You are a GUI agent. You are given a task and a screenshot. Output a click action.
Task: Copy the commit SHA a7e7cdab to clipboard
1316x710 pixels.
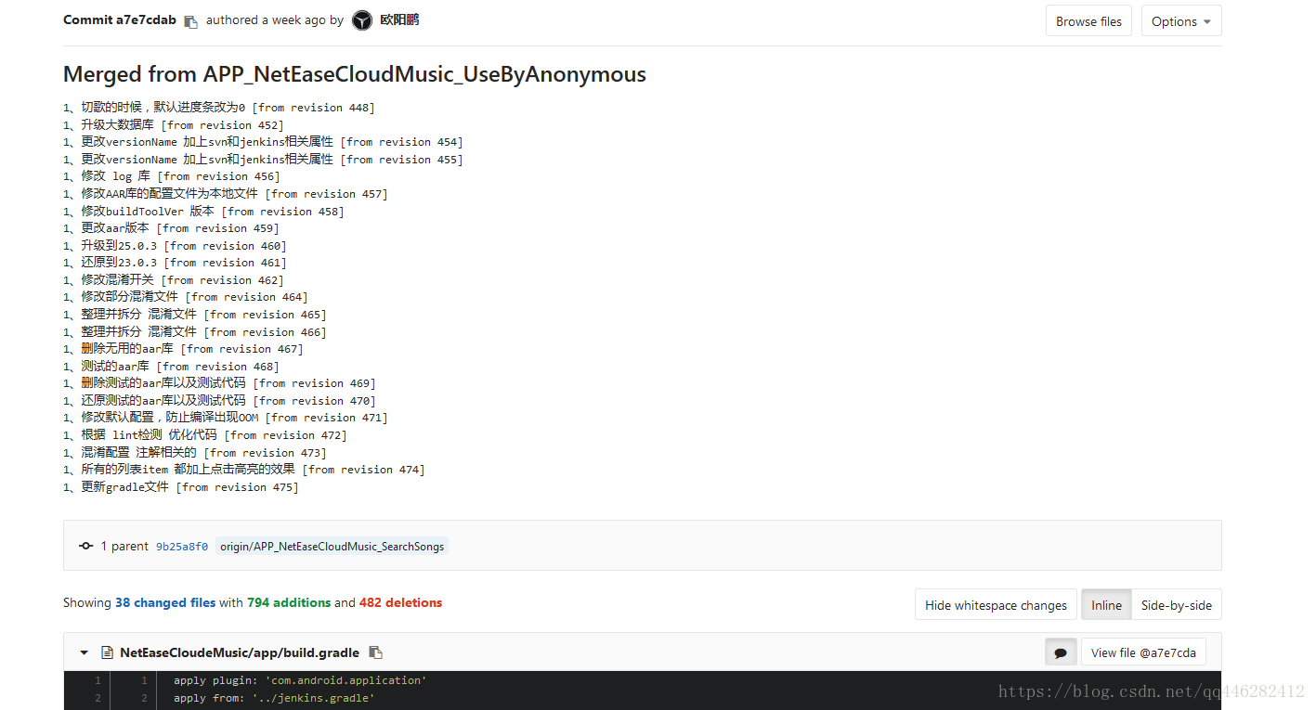point(190,21)
